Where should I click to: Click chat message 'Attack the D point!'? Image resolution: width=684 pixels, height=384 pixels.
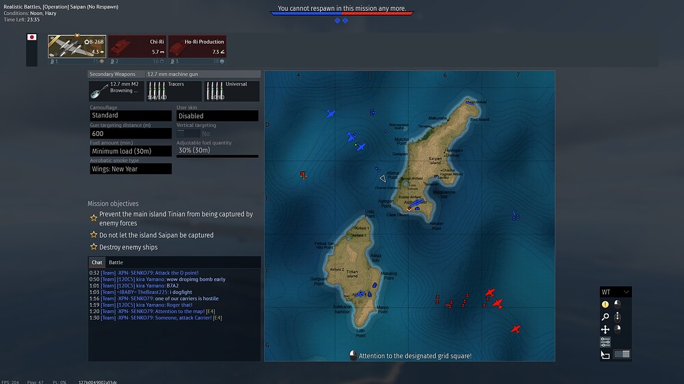pos(175,273)
